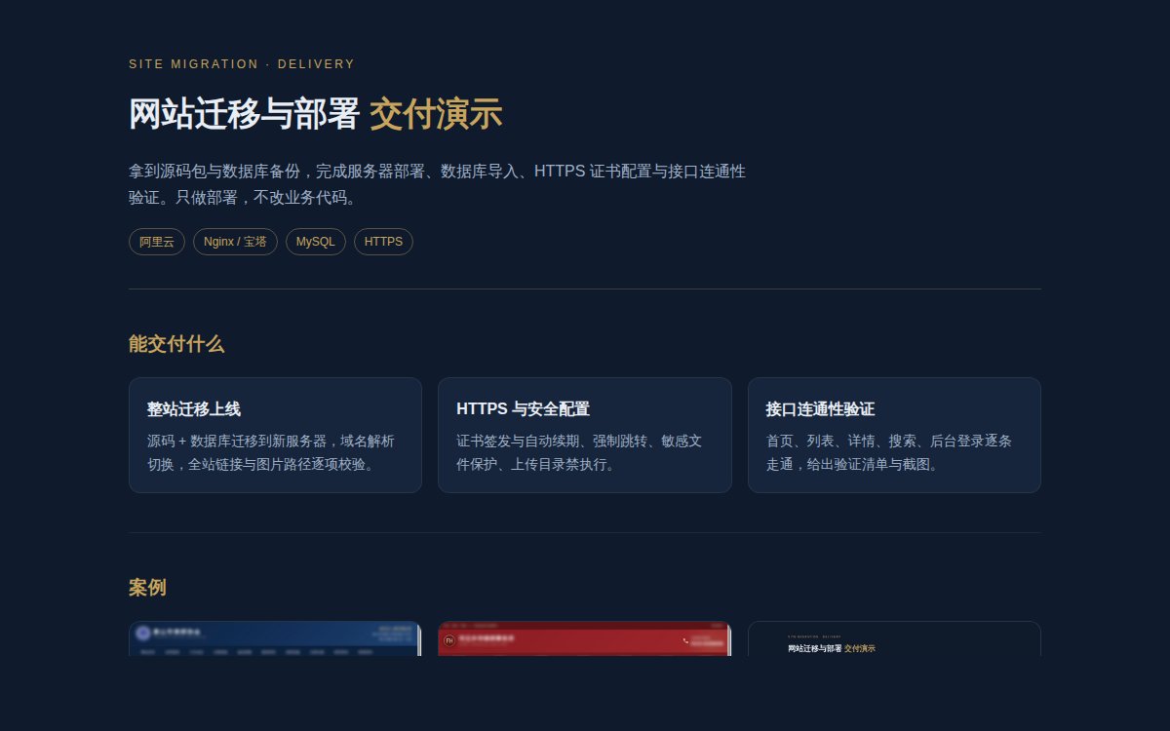Click the 阿里云 tag pill
1170x731 pixels.
pos(157,242)
